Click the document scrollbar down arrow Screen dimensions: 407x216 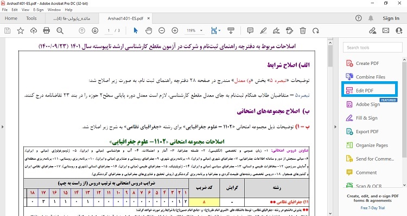pos(330,213)
